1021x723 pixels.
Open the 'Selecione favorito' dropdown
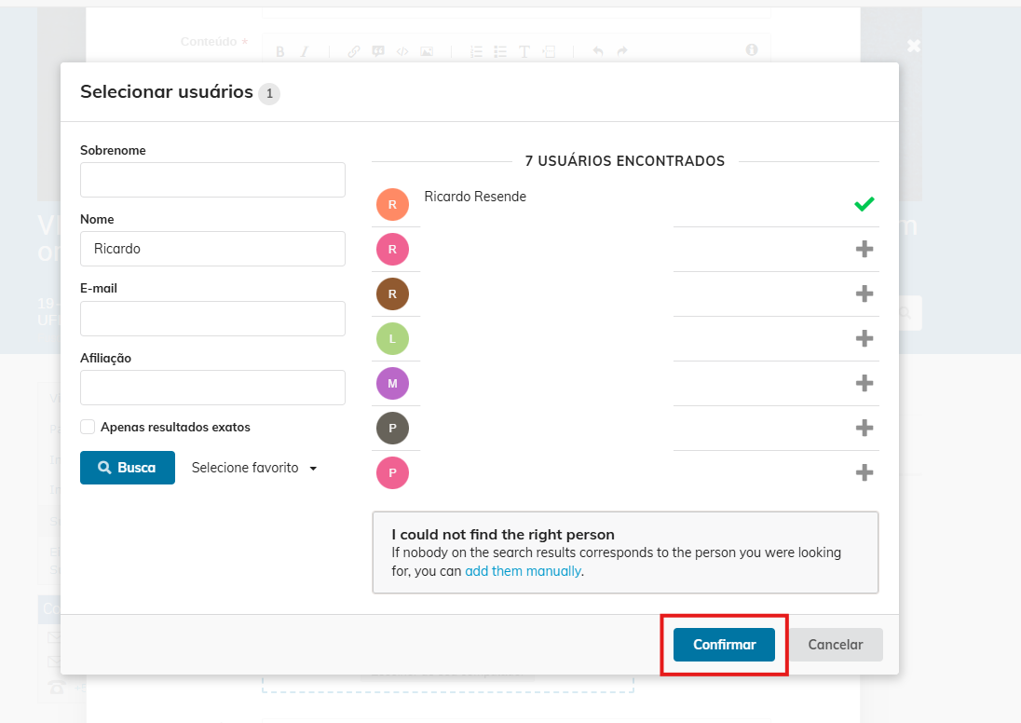click(253, 468)
